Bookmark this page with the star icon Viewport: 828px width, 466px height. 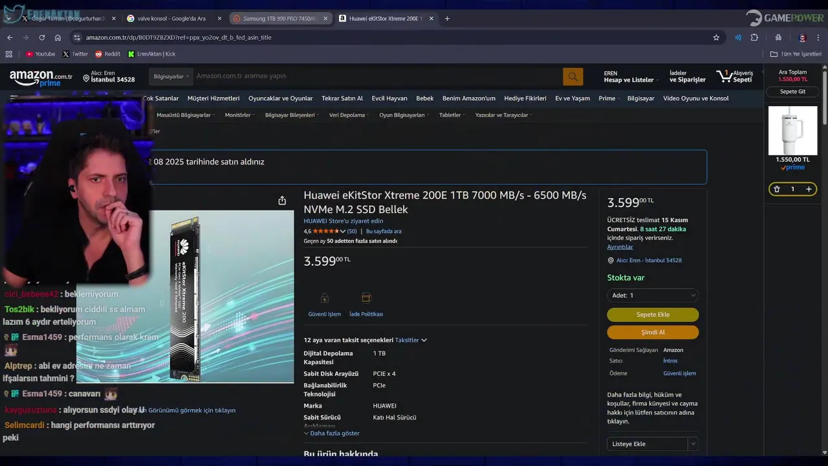[x=716, y=38]
